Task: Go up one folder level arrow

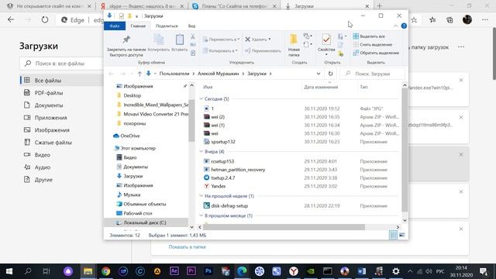Action: (139, 74)
